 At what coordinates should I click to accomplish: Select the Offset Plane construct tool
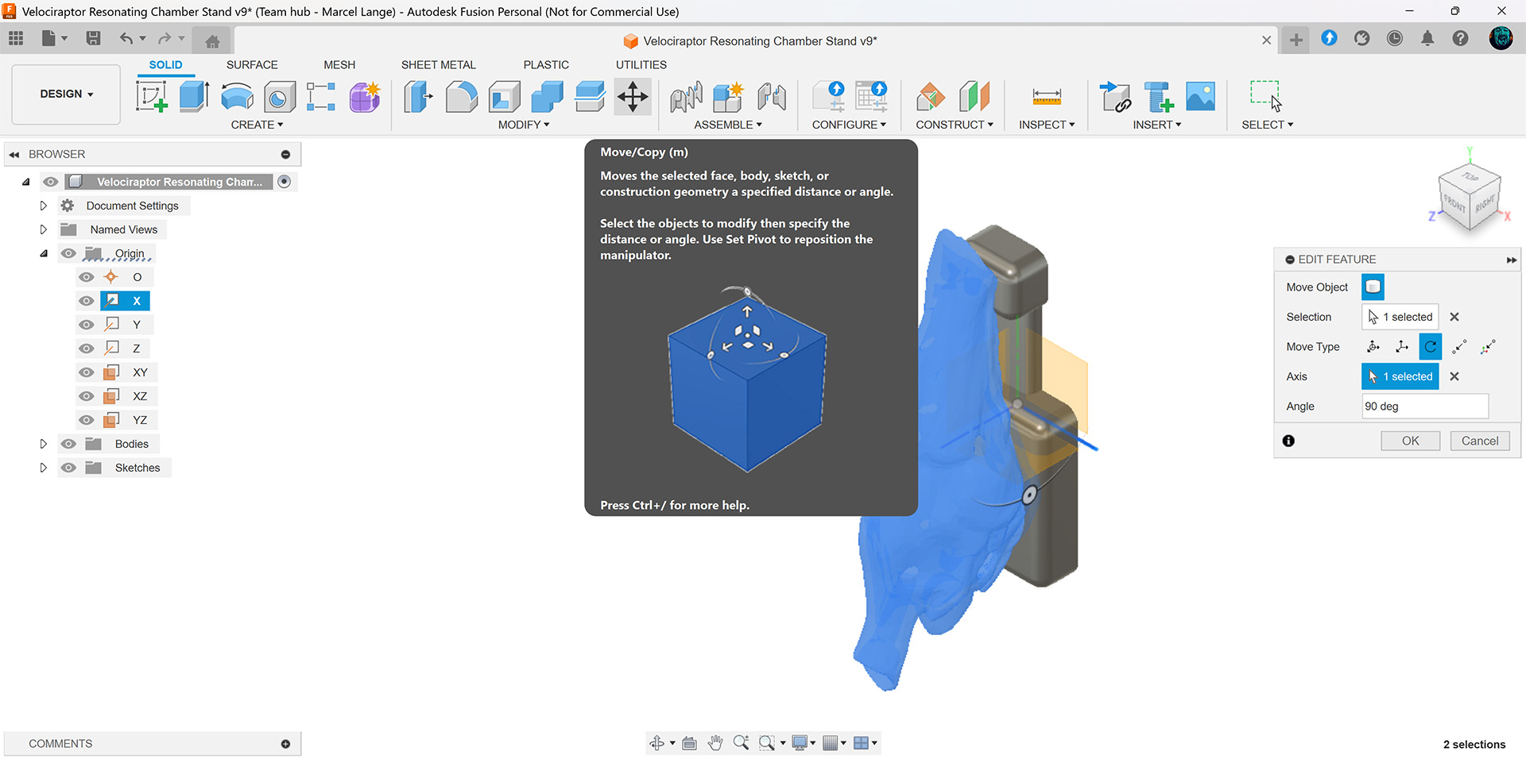[x=931, y=97]
